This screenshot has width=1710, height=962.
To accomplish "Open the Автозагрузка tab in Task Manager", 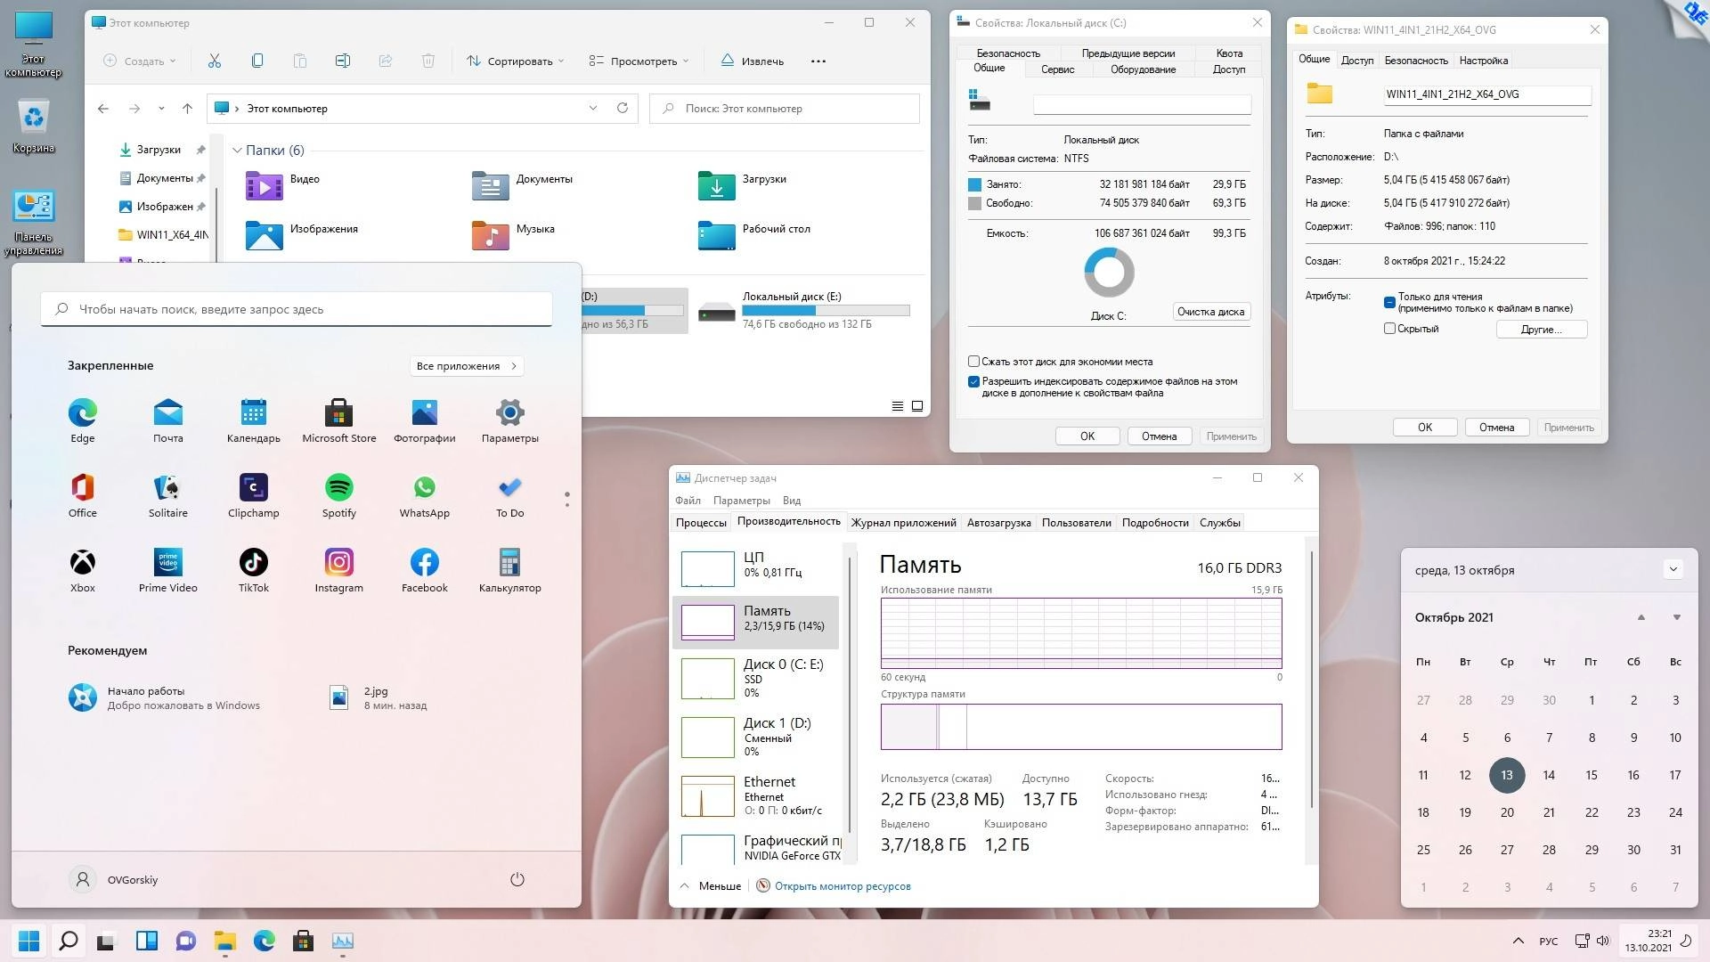I will [x=998, y=523].
